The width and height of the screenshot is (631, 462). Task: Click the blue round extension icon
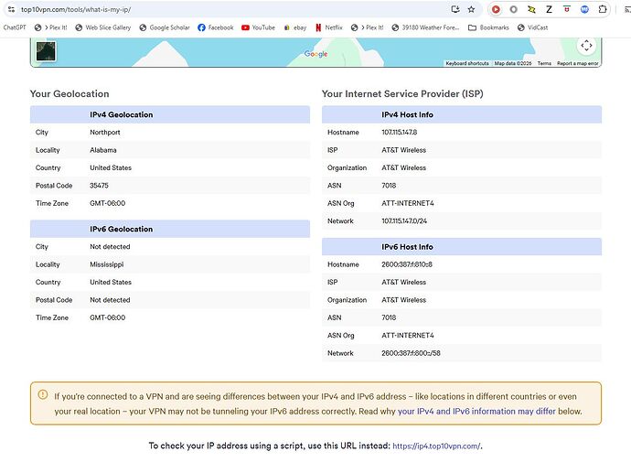coord(584,9)
